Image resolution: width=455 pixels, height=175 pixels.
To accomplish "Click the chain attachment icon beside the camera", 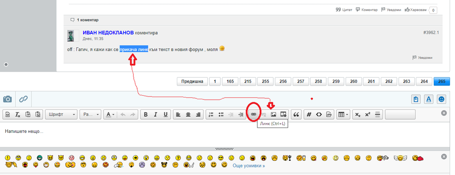I will point(23,99).
